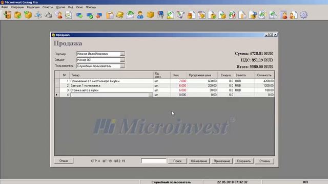Click the cost cell 4200.00
The width and height of the screenshot is (328, 184).
click(264, 81)
